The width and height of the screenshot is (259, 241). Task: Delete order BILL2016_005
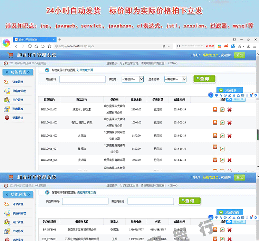pyautogui.click(x=229, y=160)
